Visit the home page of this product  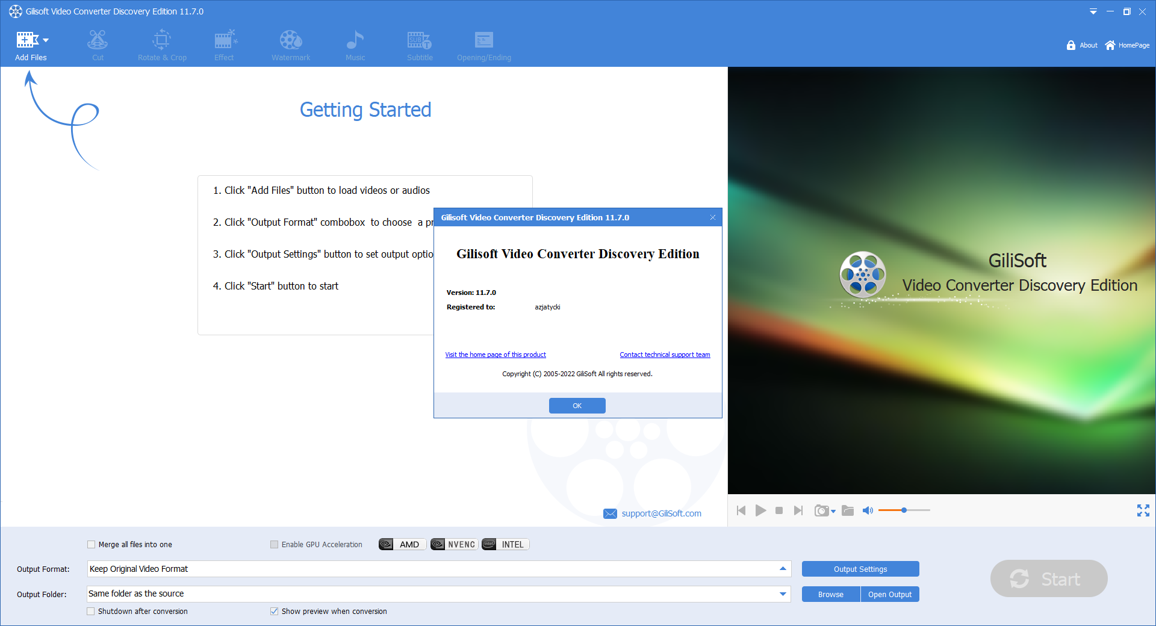[496, 355]
